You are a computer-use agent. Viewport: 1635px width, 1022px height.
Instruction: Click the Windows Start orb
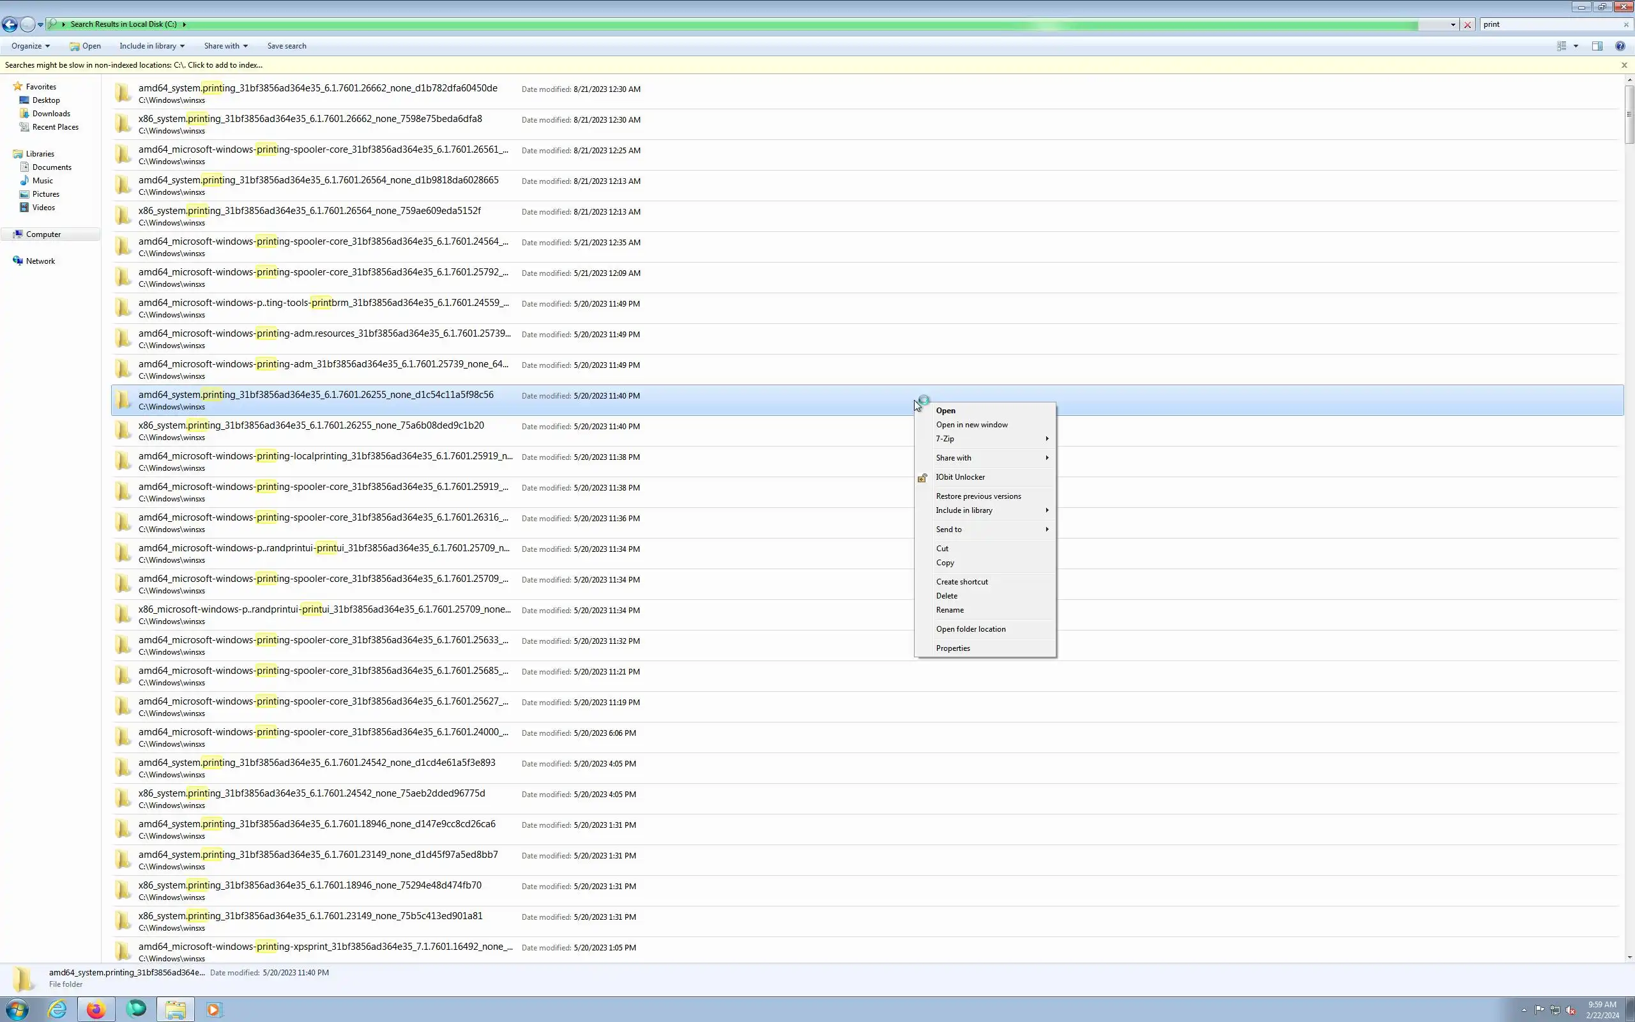(x=16, y=1009)
